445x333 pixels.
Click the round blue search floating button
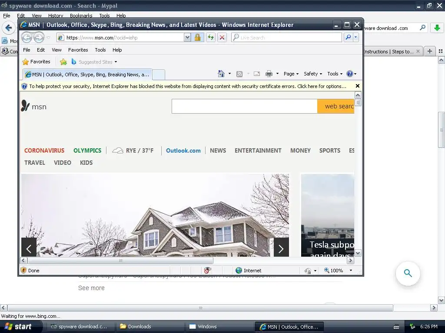[x=408, y=273]
